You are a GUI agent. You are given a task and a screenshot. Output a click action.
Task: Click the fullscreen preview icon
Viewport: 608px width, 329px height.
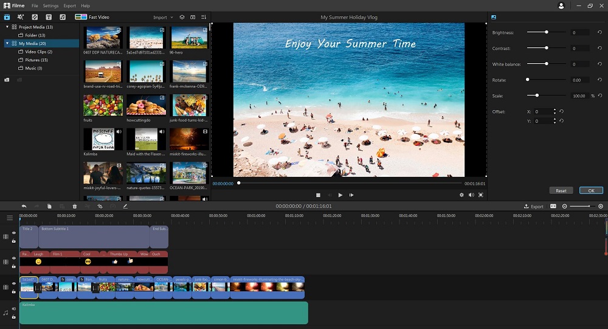(481, 195)
